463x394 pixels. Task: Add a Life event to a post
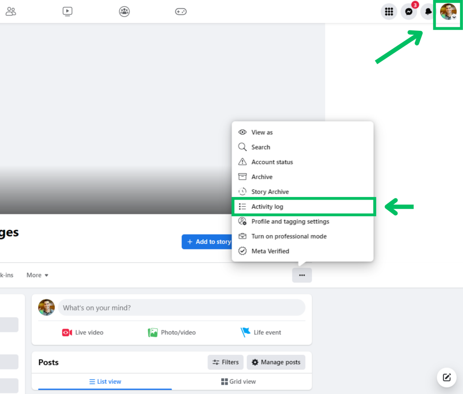[x=261, y=332]
